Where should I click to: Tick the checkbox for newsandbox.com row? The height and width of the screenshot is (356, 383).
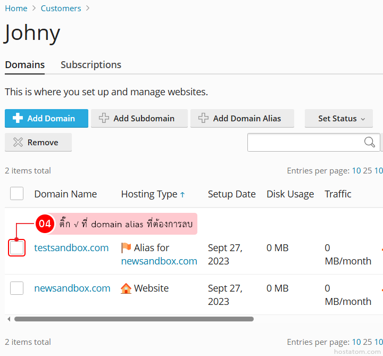[x=16, y=288]
